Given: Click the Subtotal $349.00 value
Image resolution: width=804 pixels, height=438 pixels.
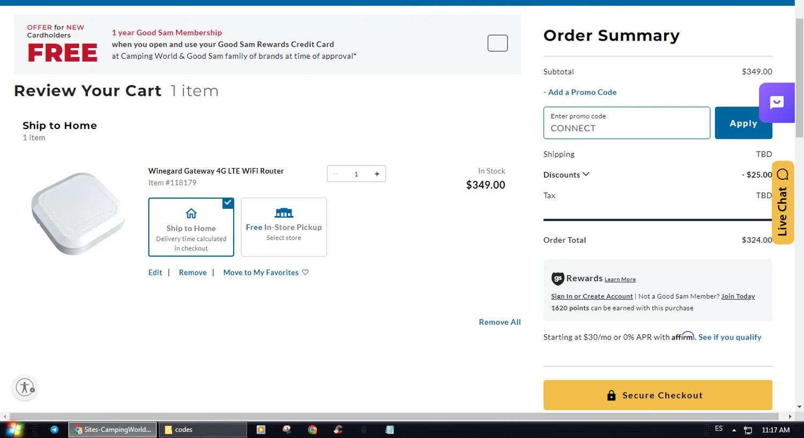Looking at the screenshot, I should (757, 71).
